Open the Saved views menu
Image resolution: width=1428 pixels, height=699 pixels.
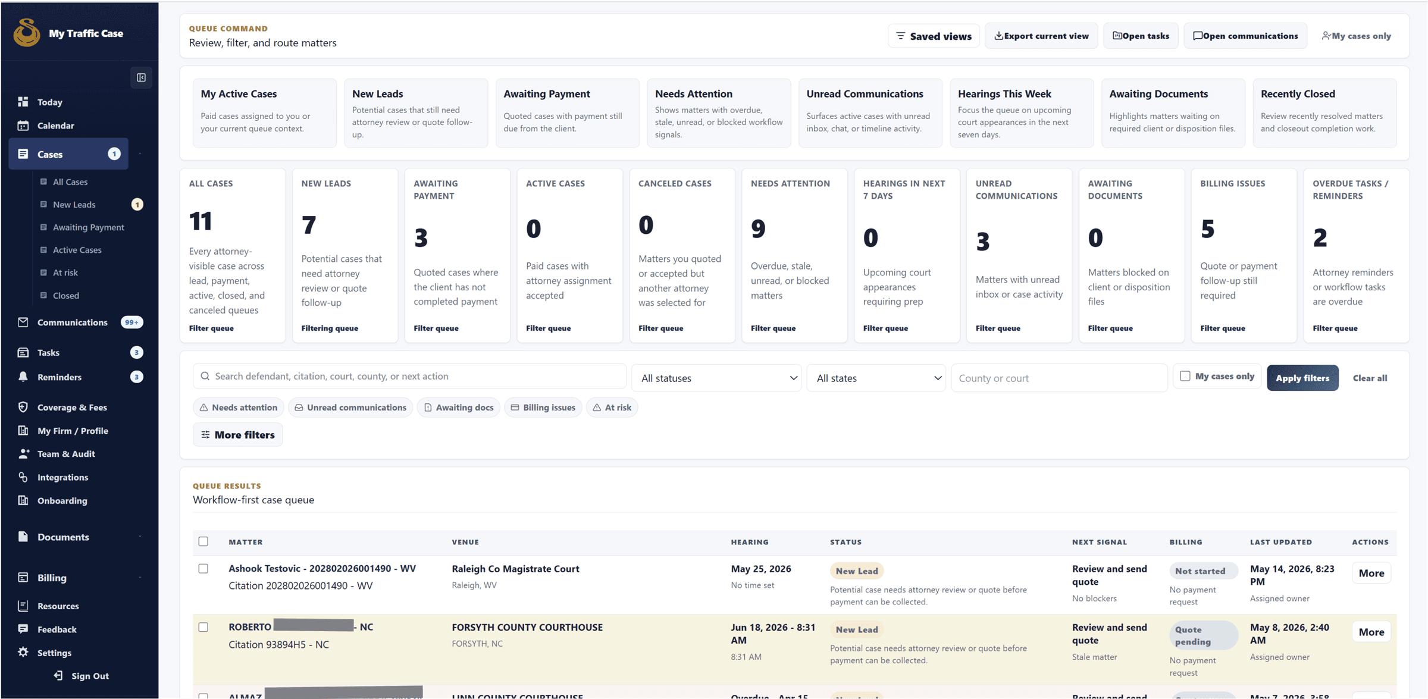tap(934, 36)
